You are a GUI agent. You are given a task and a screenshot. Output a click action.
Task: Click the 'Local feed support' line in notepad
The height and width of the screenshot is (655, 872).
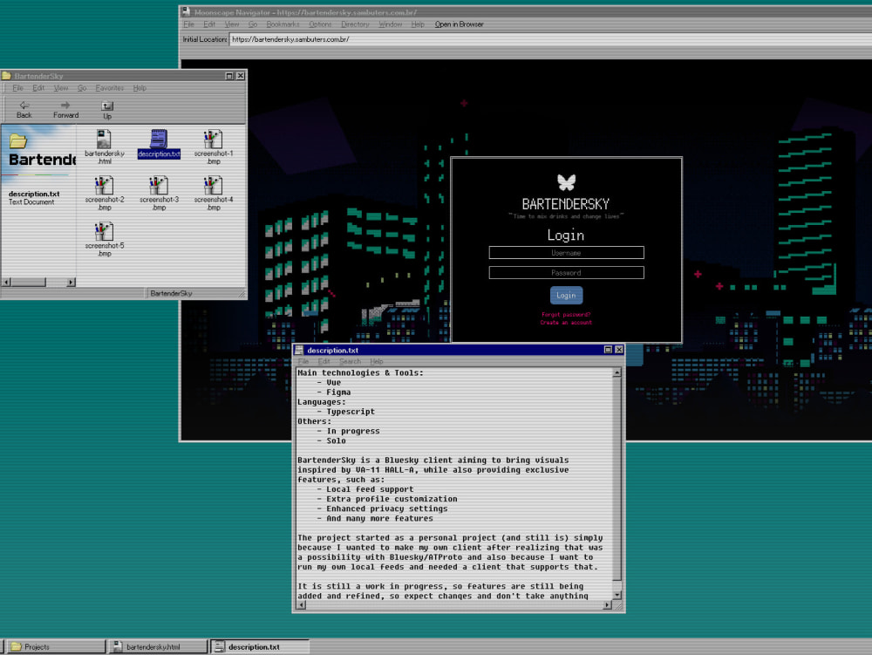coord(370,489)
